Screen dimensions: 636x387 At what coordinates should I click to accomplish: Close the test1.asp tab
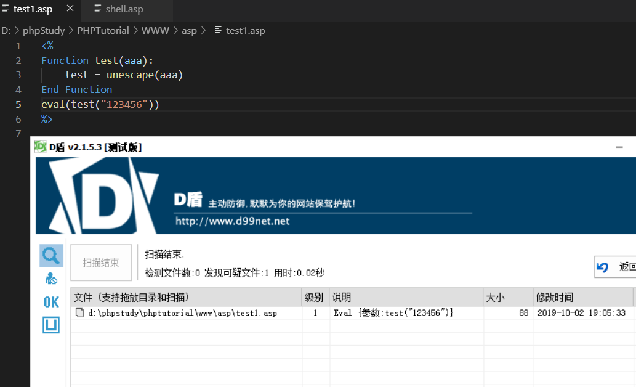point(70,9)
